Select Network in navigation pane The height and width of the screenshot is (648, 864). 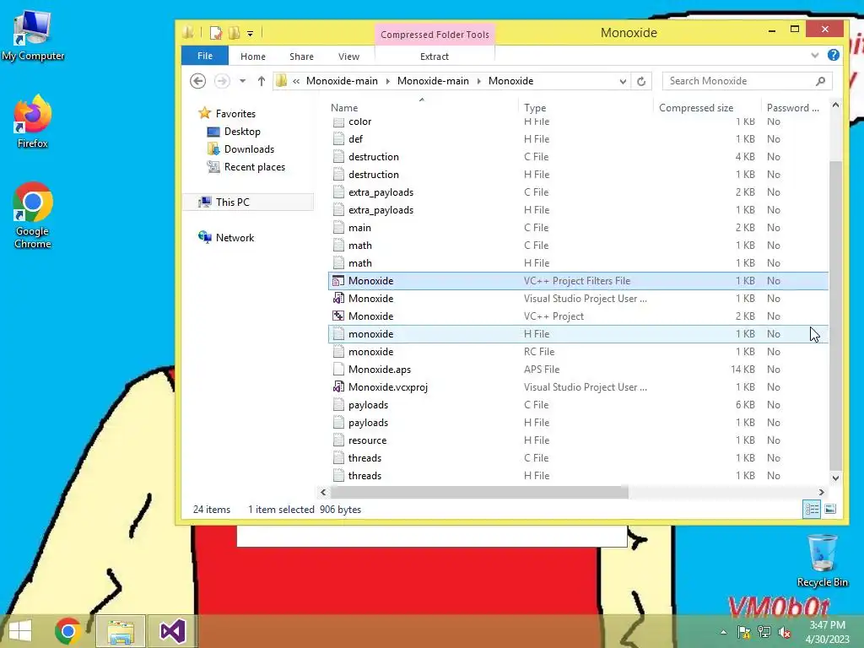tap(235, 237)
